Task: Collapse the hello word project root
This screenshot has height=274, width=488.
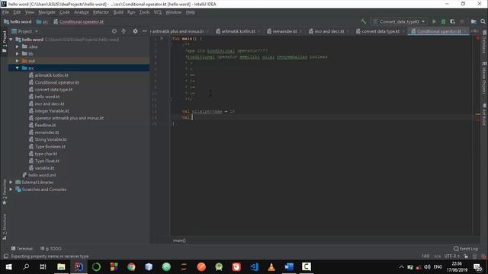Action: [11, 40]
